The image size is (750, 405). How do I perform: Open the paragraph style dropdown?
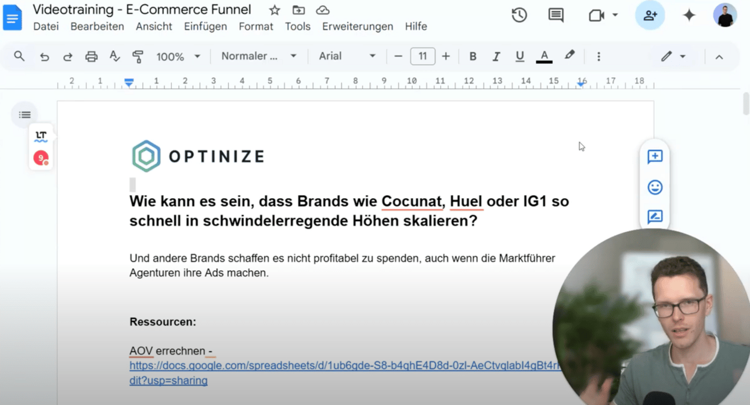pyautogui.click(x=259, y=56)
